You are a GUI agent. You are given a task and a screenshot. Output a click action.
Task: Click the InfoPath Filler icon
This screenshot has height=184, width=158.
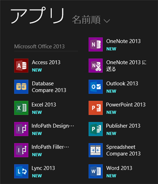(21, 150)
